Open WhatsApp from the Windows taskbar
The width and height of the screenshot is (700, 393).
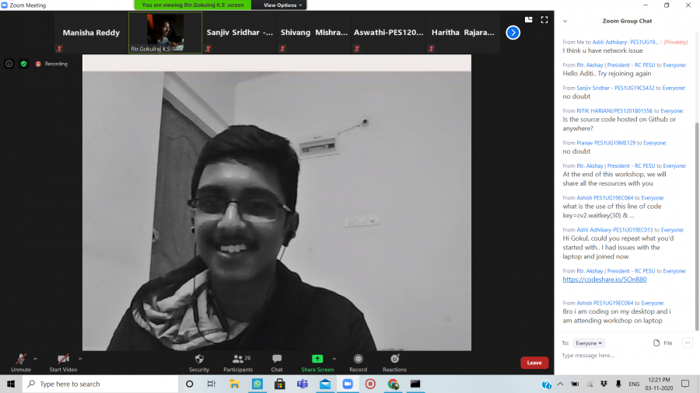(257, 384)
